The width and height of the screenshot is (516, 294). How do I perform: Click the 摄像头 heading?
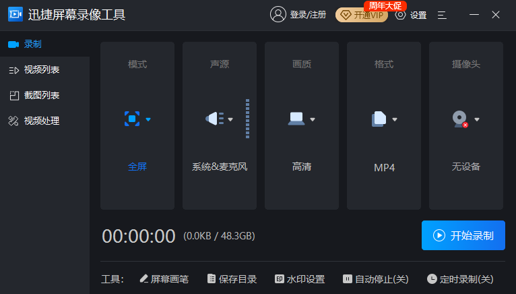click(466, 64)
